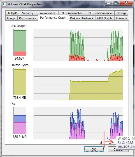Click the 736.4 MB value
Image resolution: width=135 pixels, height=157 pixels.
click(x=20, y=97)
